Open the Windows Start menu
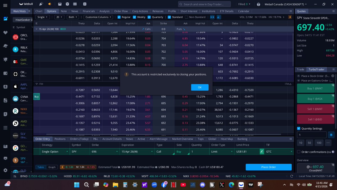This screenshot has height=190, width=337. 76,185
